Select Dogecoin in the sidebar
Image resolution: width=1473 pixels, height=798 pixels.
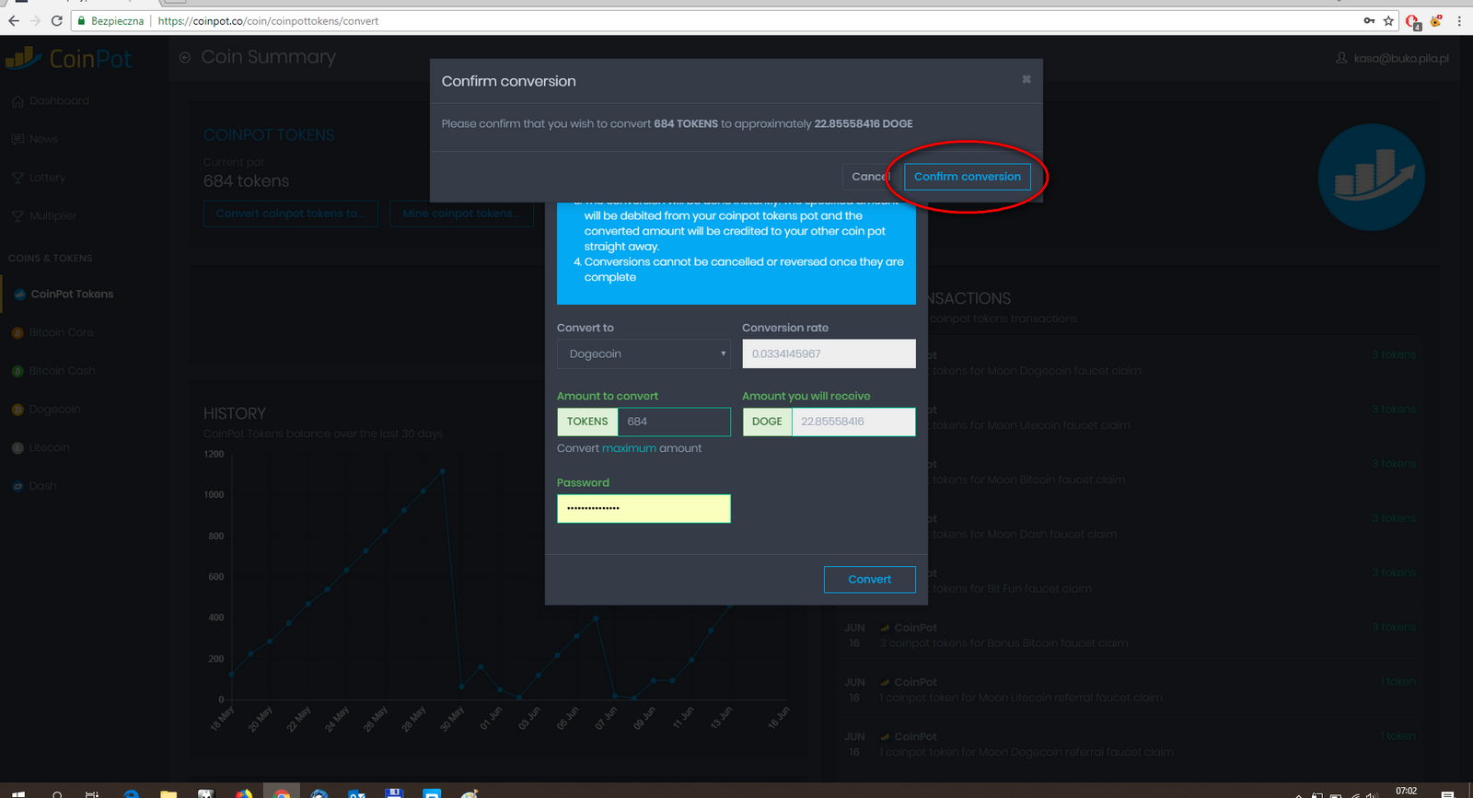tap(54, 410)
